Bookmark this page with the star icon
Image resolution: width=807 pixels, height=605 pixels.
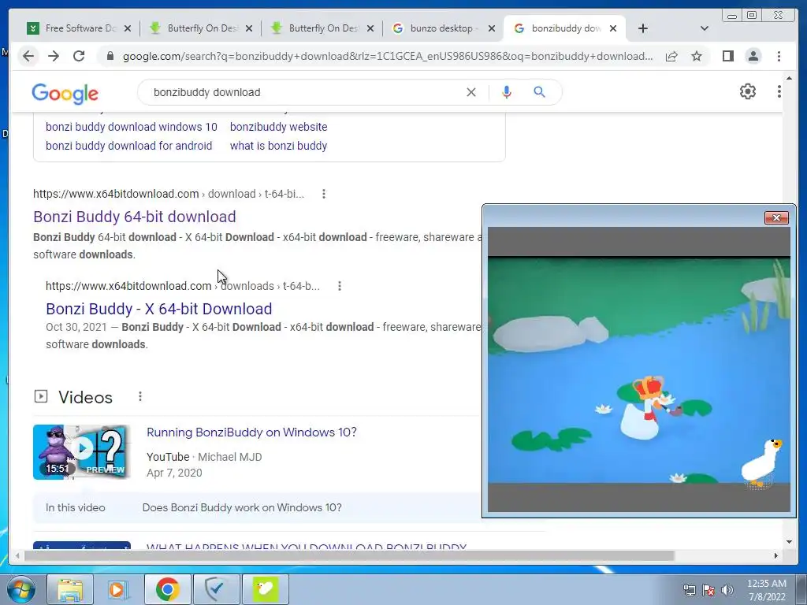click(697, 56)
